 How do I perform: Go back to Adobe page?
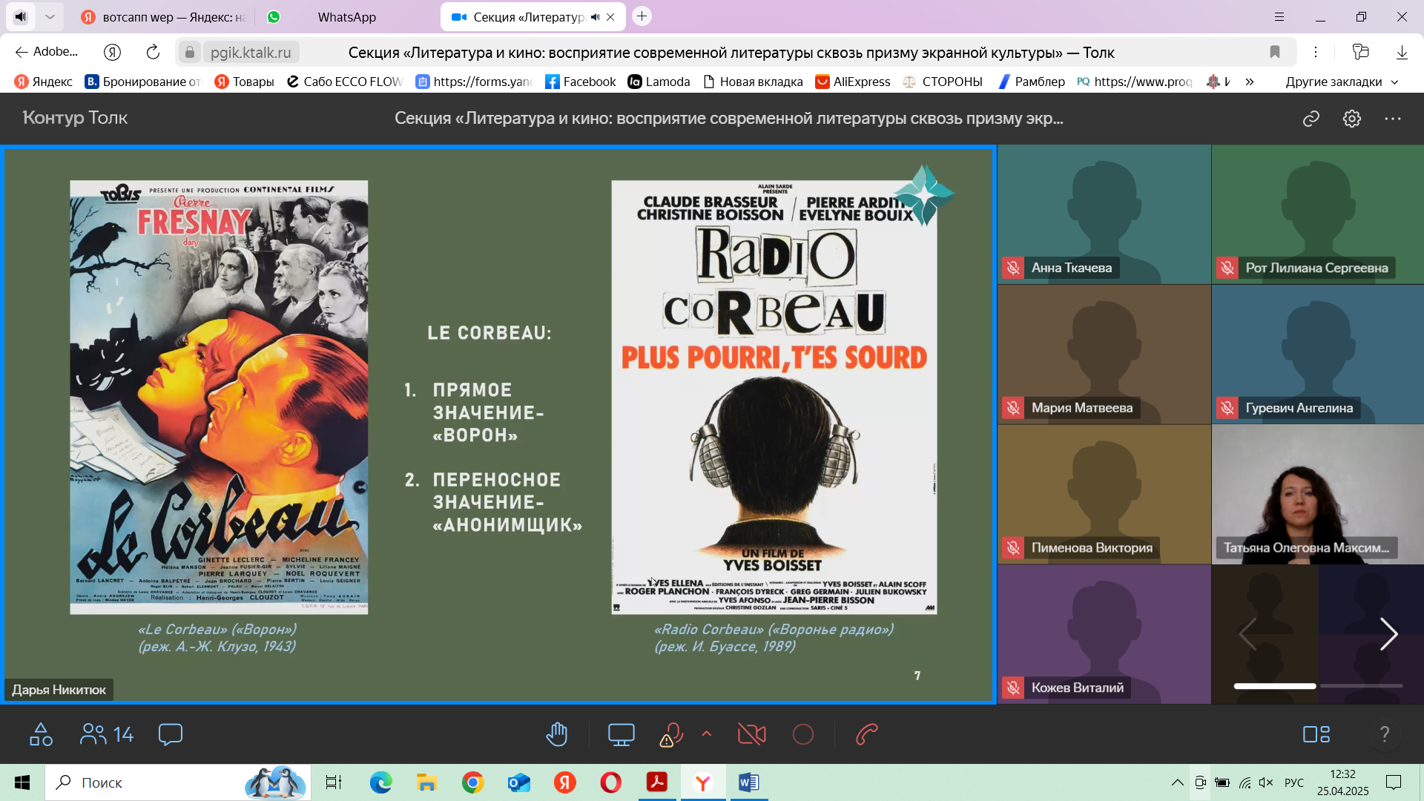(x=46, y=52)
